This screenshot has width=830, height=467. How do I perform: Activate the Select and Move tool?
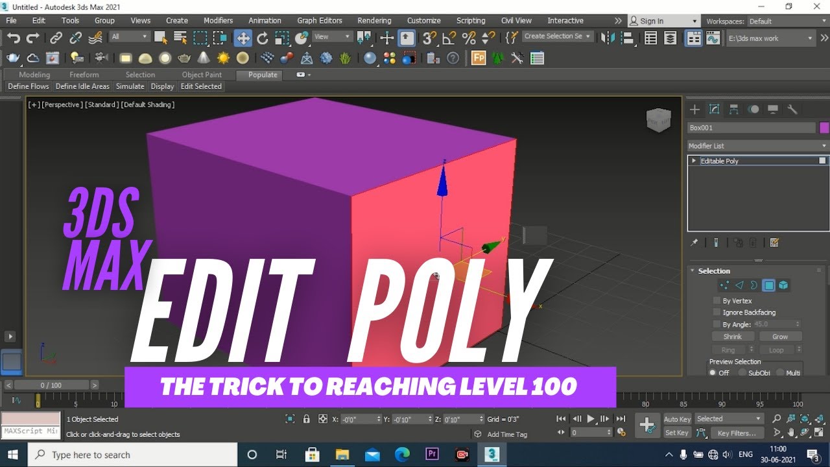pyautogui.click(x=243, y=38)
